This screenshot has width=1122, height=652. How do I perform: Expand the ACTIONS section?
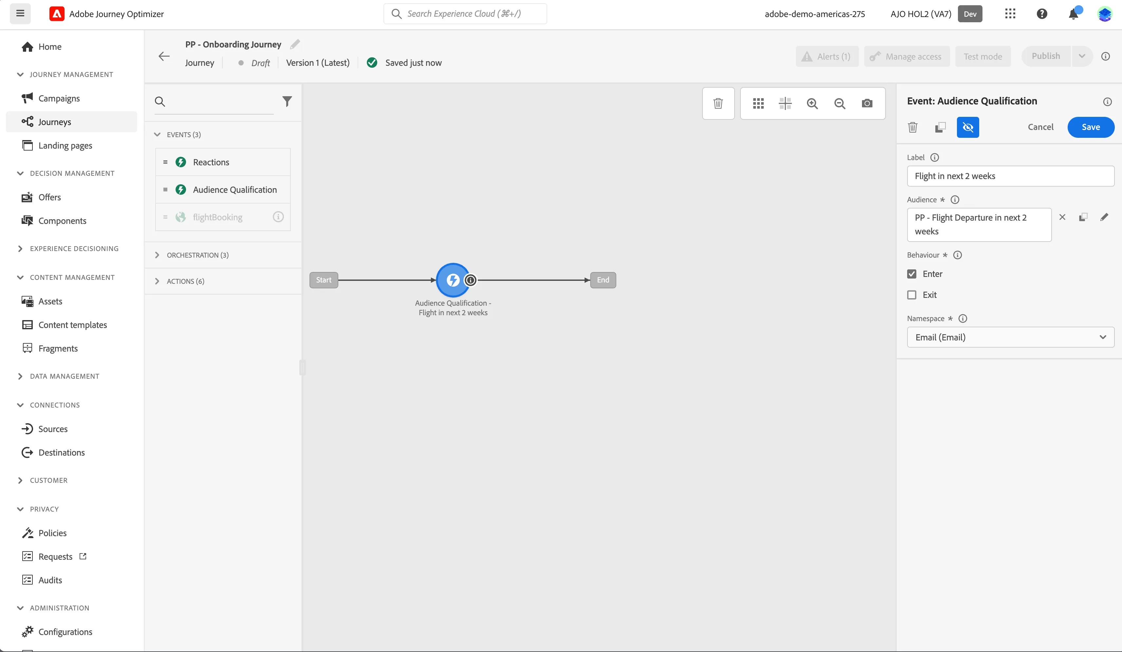point(157,281)
